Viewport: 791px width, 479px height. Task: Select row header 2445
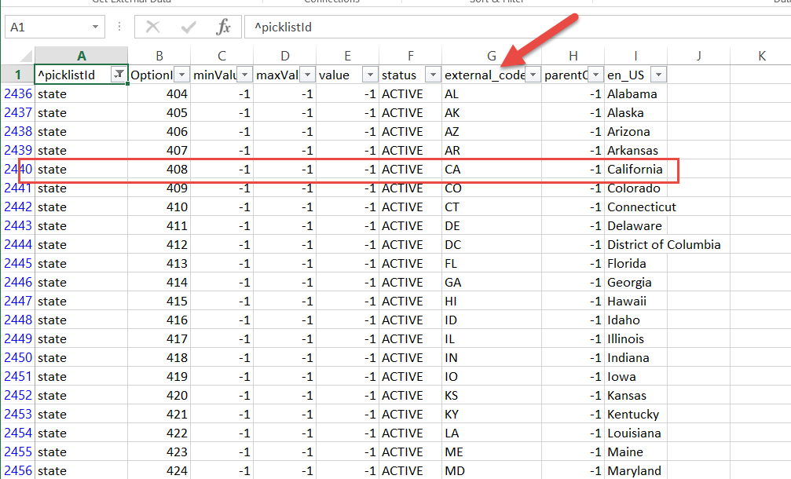tap(18, 263)
